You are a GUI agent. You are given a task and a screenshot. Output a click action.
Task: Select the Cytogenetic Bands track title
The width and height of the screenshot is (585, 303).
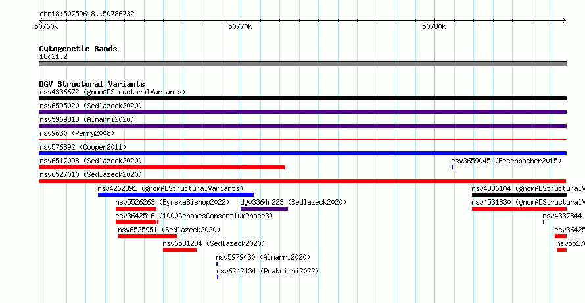click(x=78, y=49)
